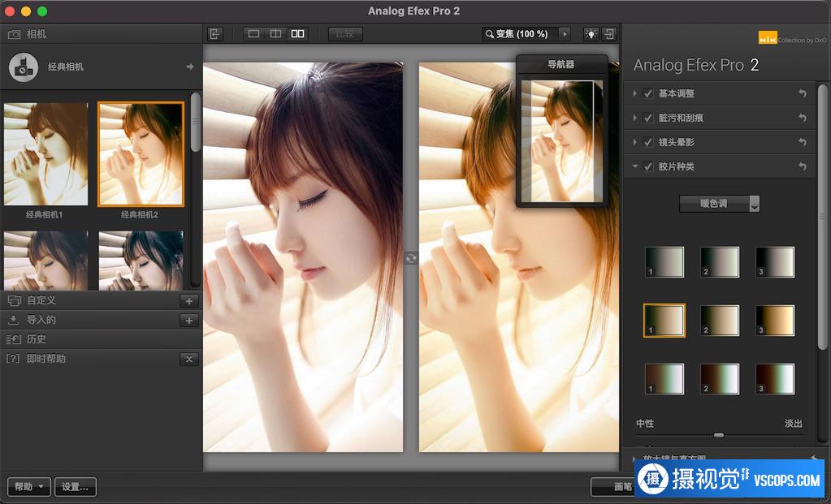
Task: Reset the 基本调整 section
Action: coord(803,93)
